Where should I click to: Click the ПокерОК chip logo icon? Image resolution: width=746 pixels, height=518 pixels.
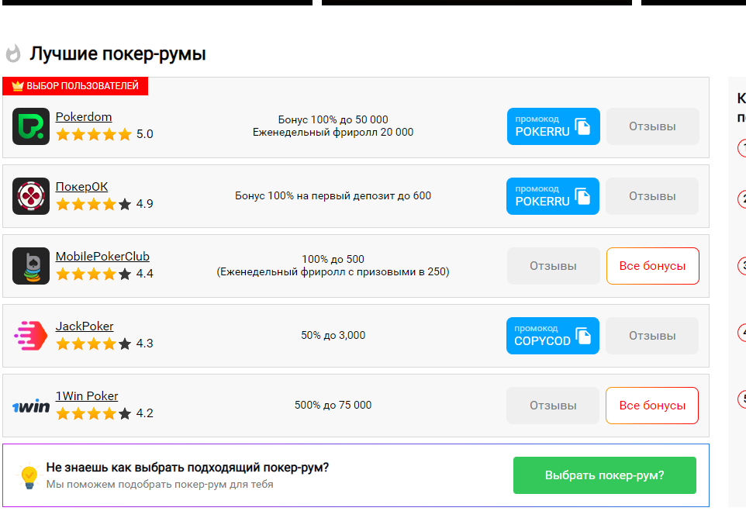click(x=31, y=196)
